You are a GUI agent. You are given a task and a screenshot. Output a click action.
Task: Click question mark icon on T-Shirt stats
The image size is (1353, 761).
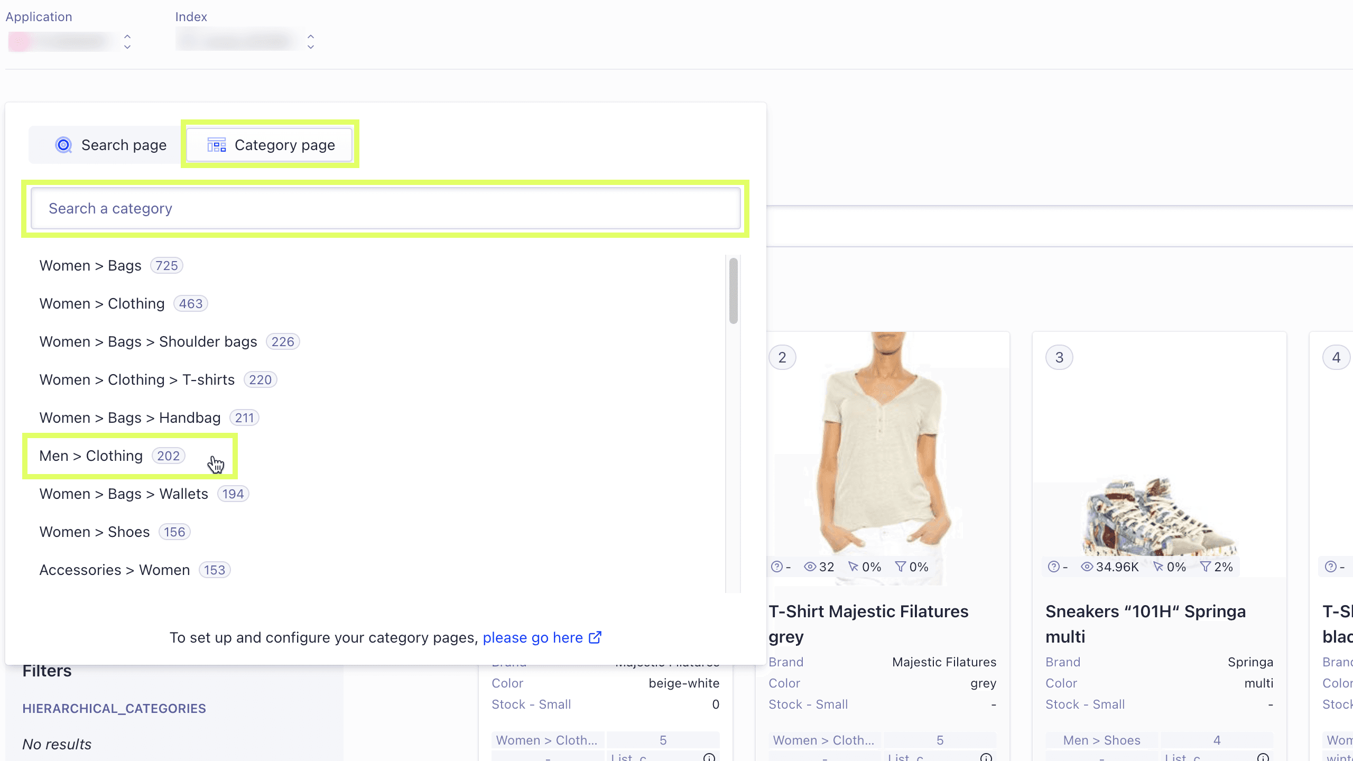(x=776, y=567)
